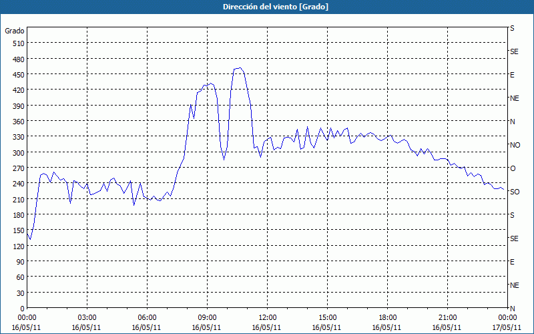Pick the 360 y-axis tick label
534x334 pixels.
point(19,122)
